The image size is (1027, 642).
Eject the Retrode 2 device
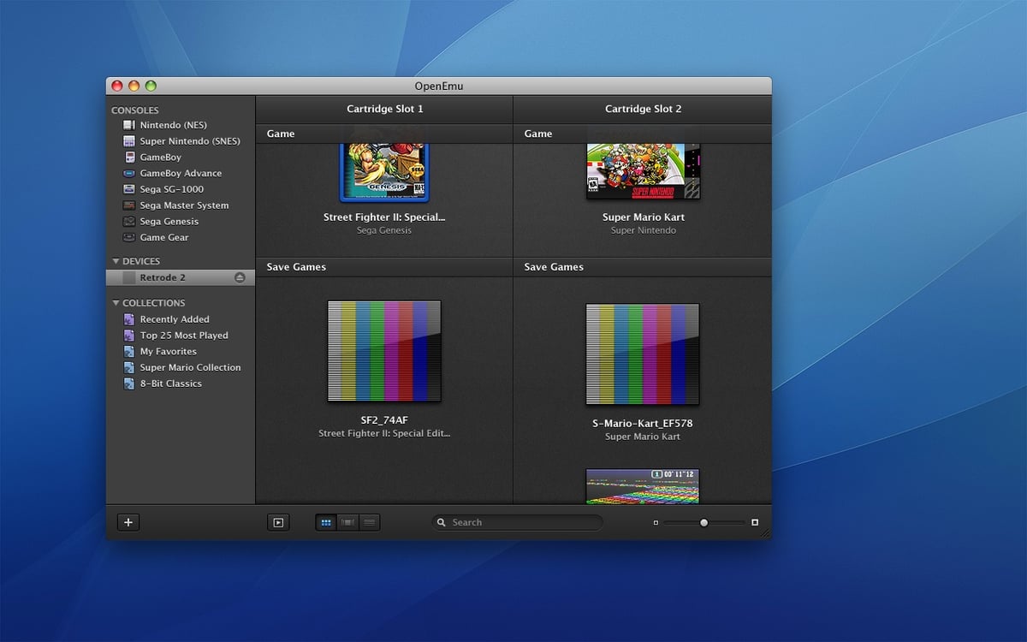click(240, 277)
